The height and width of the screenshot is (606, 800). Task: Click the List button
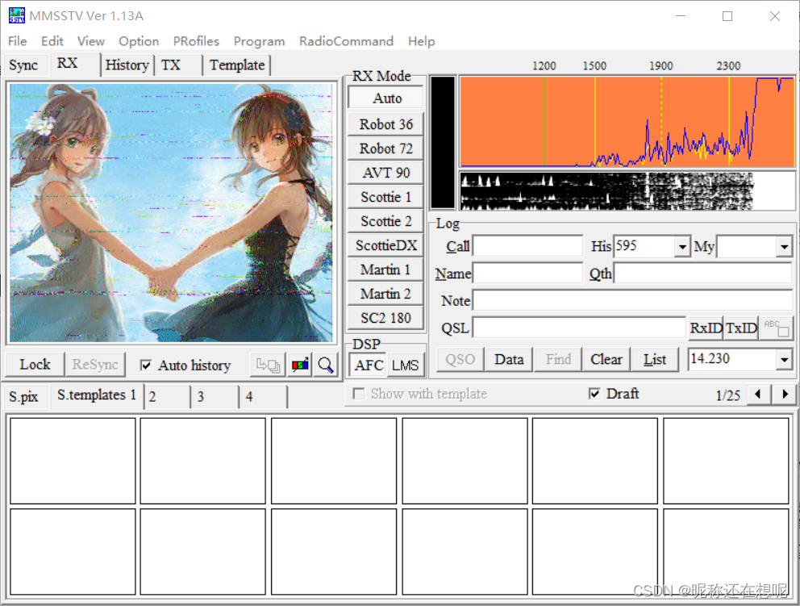[655, 359]
